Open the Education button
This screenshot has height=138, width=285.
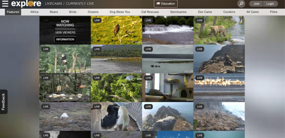(x=166, y=4)
